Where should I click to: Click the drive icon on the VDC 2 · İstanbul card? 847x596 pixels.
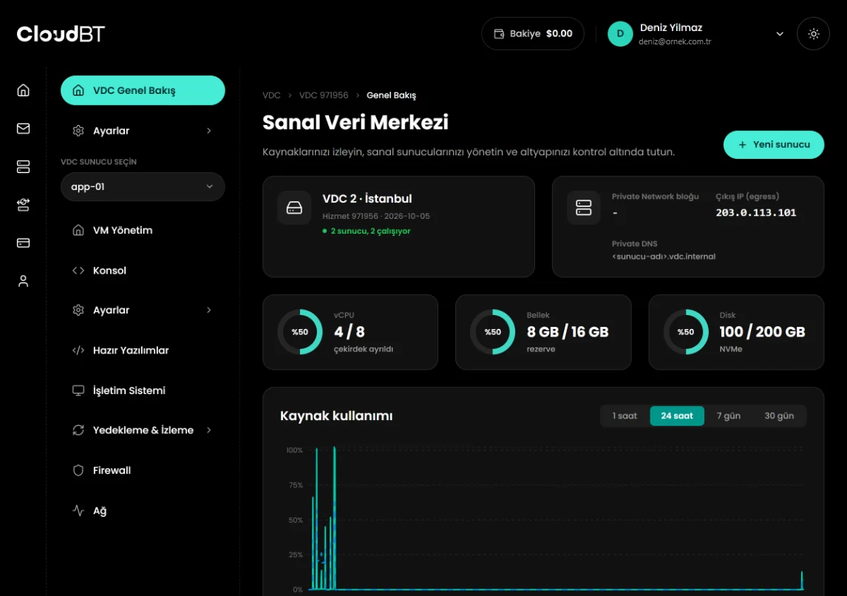294,208
